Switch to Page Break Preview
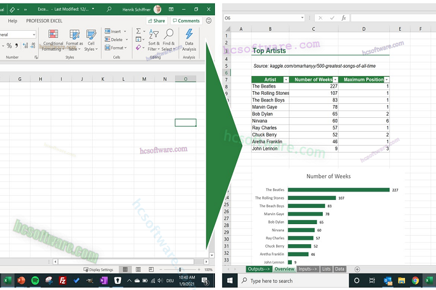Screen dimensions: 436x290 [151, 269]
